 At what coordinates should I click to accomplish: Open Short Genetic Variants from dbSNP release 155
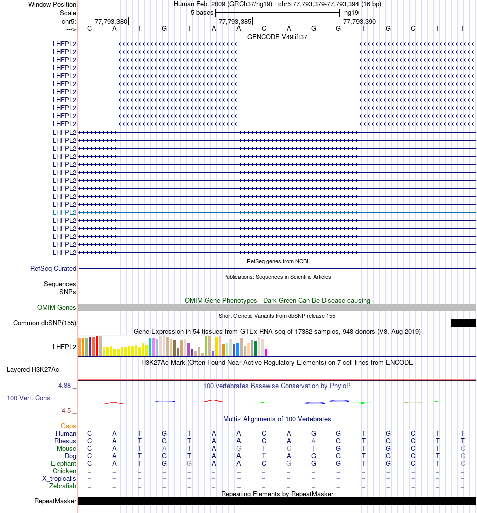coord(277,316)
